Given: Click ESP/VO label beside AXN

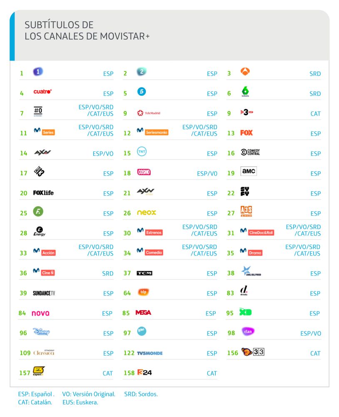Looking at the screenshot, I should 103,154.
